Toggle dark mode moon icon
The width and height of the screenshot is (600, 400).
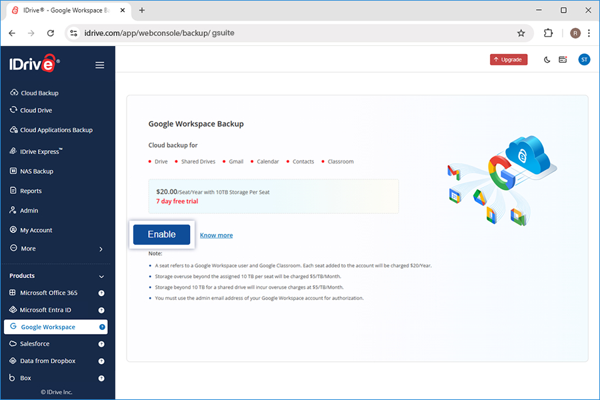point(547,60)
